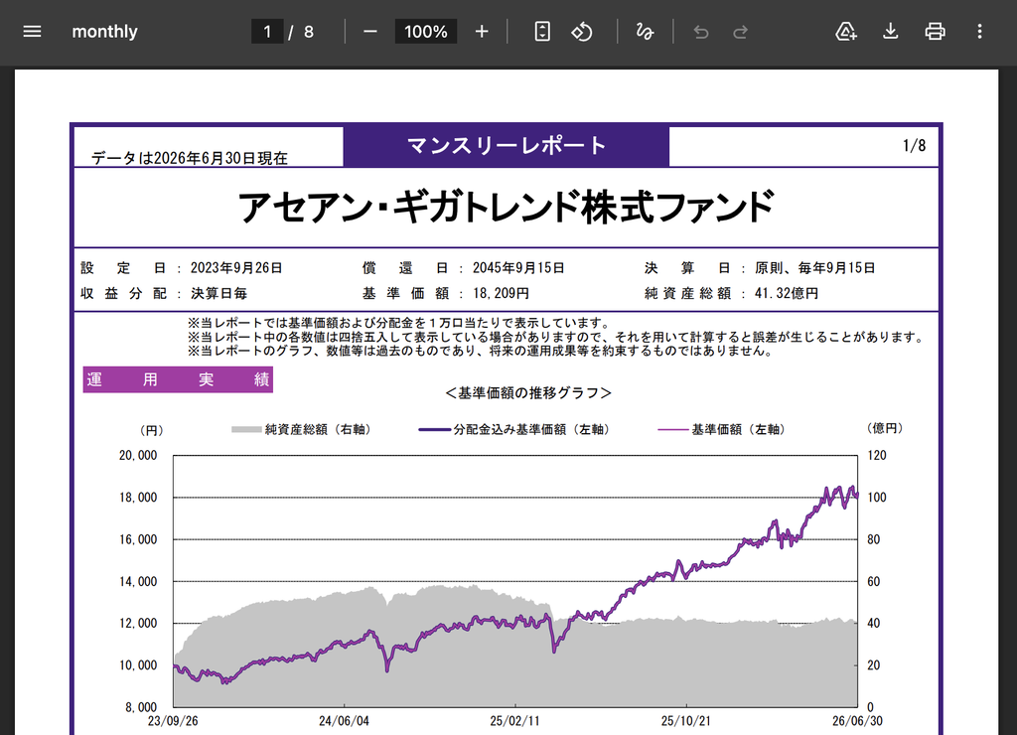Print the monthly document
Viewport: 1017px width, 735px height.
click(935, 31)
